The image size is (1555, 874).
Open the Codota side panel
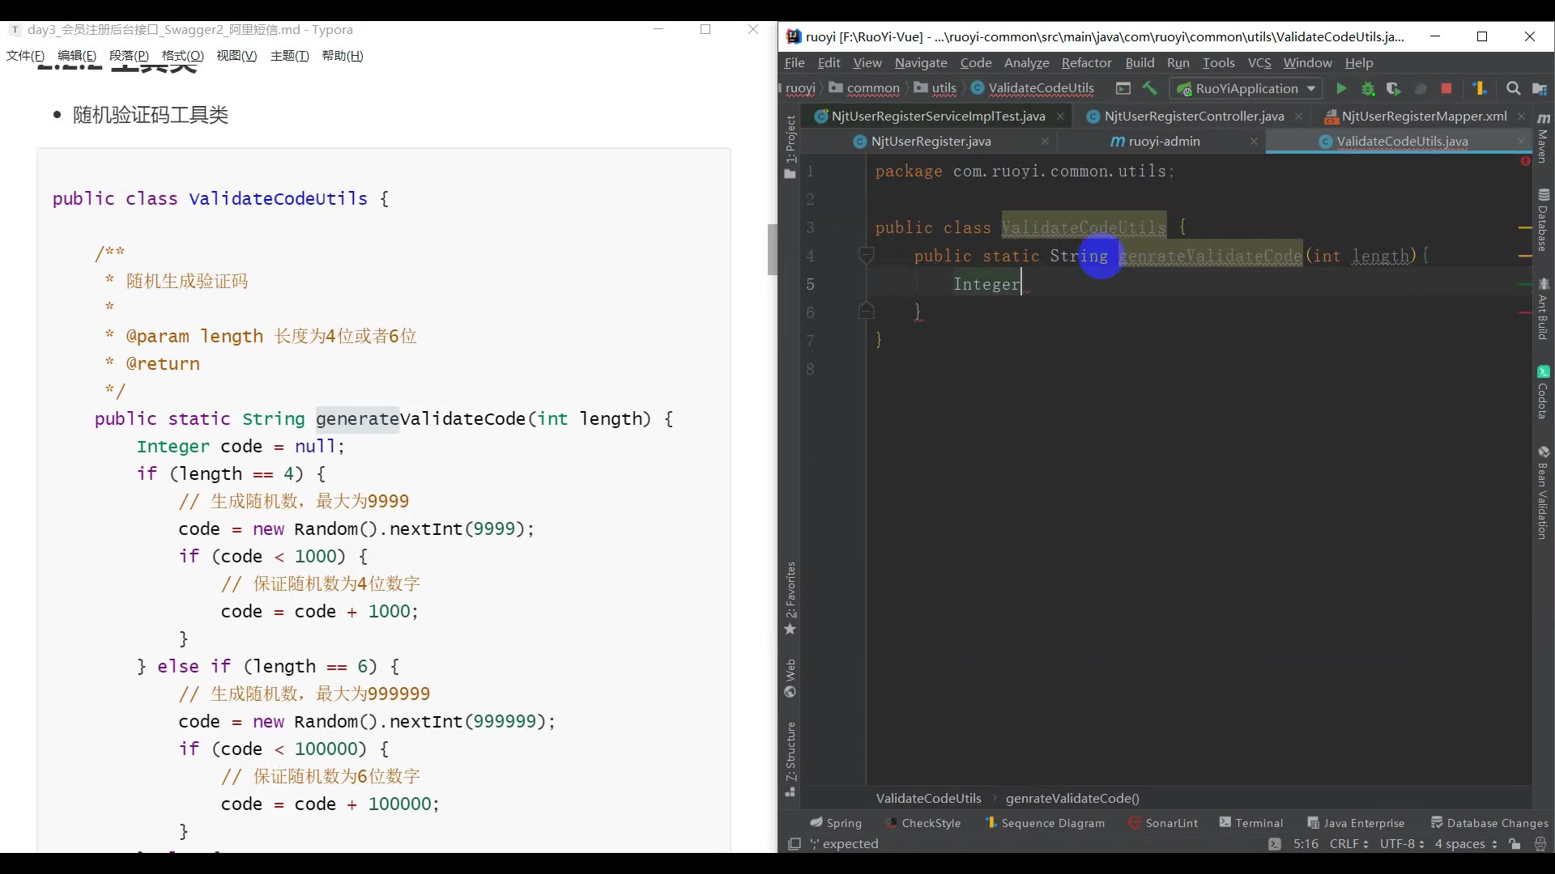click(1544, 392)
